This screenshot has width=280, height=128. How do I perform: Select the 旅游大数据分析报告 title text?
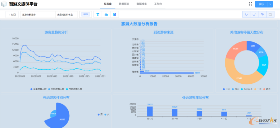pyautogui.click(x=139, y=24)
